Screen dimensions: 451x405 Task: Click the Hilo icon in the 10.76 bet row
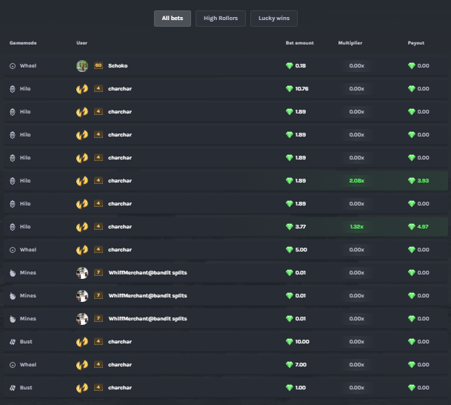tap(13, 89)
